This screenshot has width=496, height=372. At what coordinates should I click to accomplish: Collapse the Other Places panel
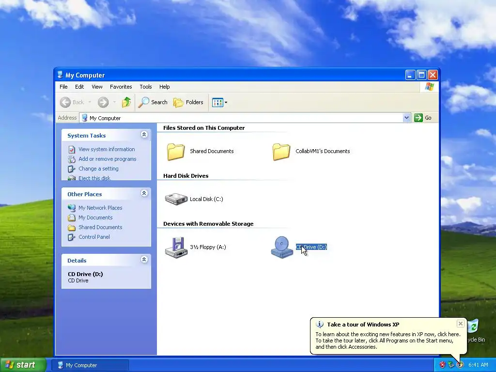(x=144, y=193)
